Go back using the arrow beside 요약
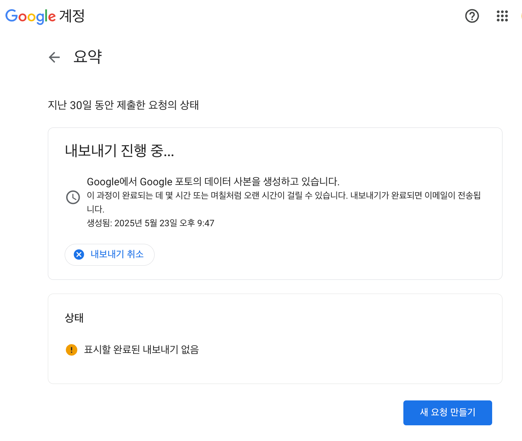This screenshot has height=441, width=522. [x=54, y=57]
